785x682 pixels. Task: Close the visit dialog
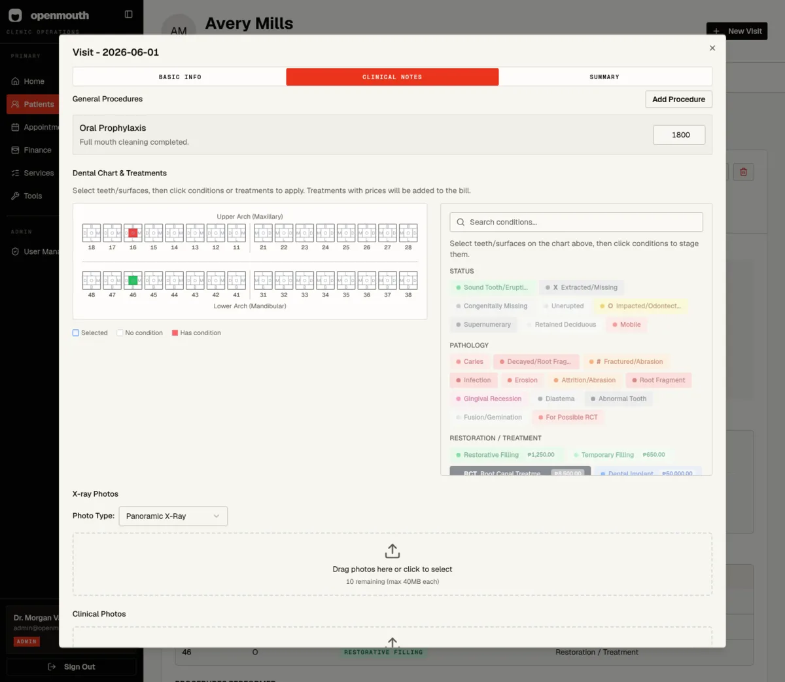[x=712, y=48]
